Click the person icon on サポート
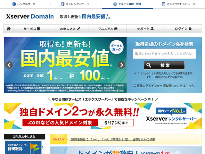The height and width of the screenshot is (154, 205). [152, 29]
